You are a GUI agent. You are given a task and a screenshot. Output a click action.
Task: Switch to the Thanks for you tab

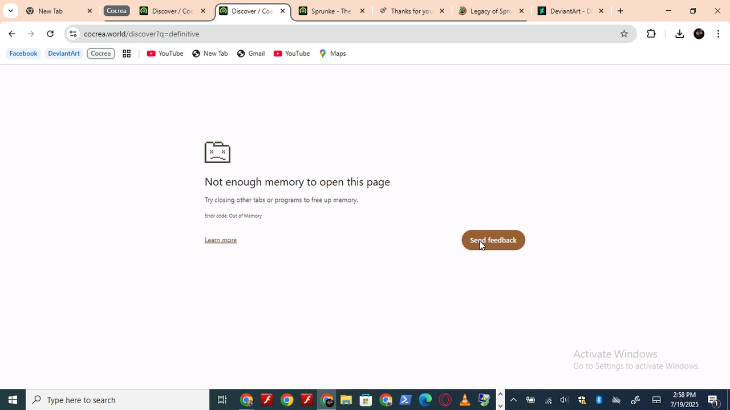[411, 11]
